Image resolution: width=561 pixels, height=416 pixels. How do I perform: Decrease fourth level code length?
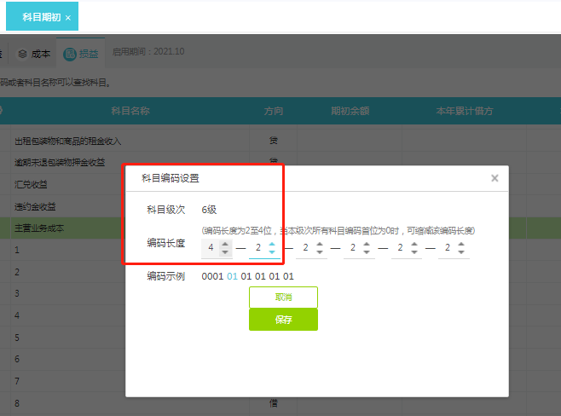[367, 251]
